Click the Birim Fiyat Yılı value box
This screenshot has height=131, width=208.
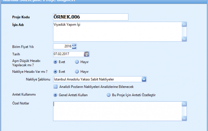(62, 46)
